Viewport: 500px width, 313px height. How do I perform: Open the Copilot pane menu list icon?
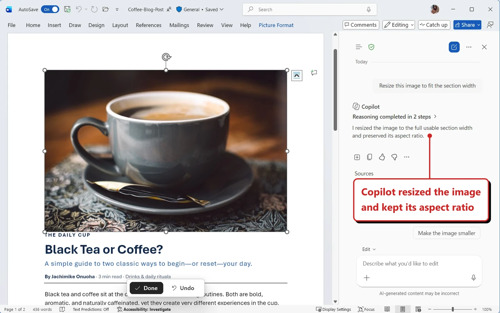(x=359, y=47)
